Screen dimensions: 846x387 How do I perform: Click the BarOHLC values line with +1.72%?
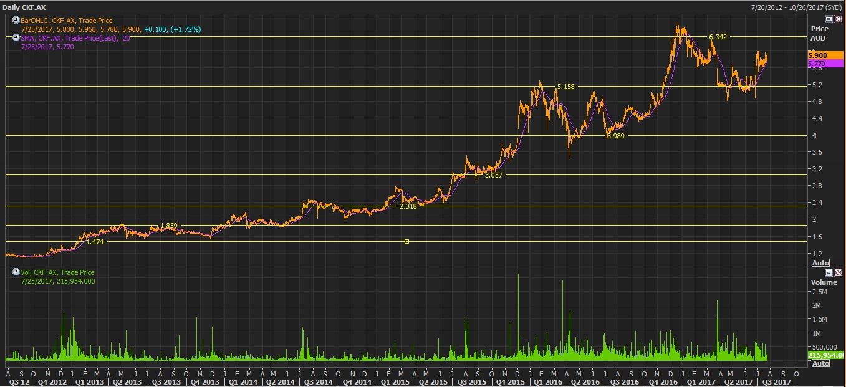click(x=111, y=29)
